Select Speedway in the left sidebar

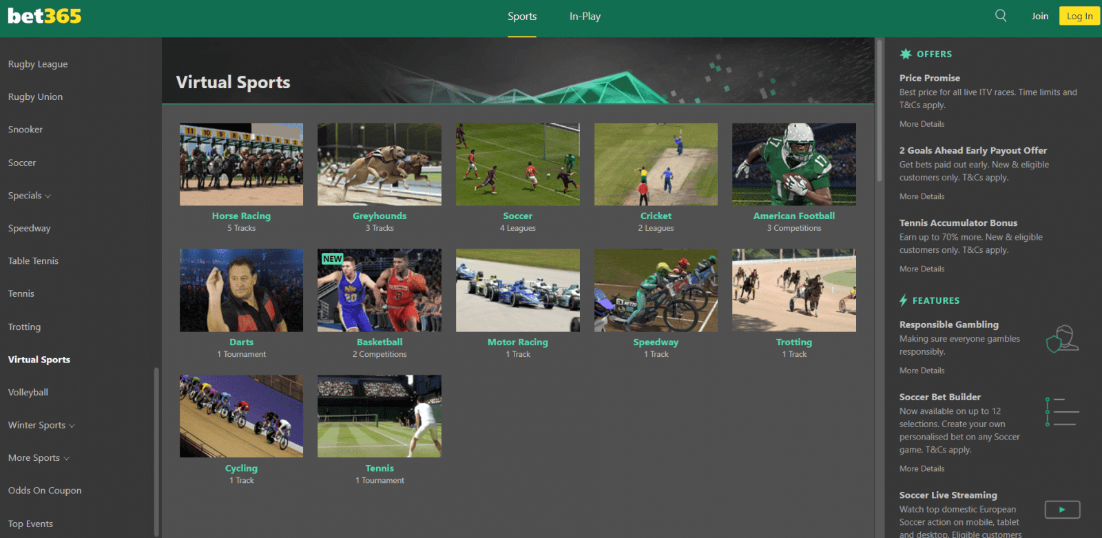coord(29,229)
